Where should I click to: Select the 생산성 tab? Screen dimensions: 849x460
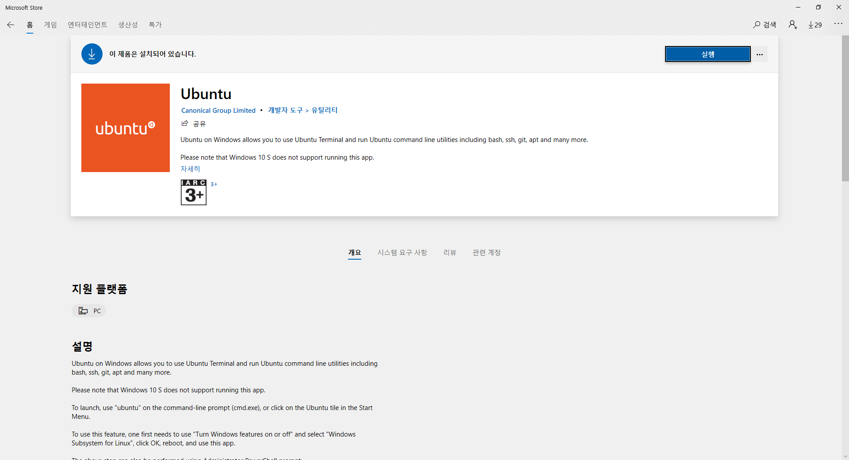click(128, 25)
